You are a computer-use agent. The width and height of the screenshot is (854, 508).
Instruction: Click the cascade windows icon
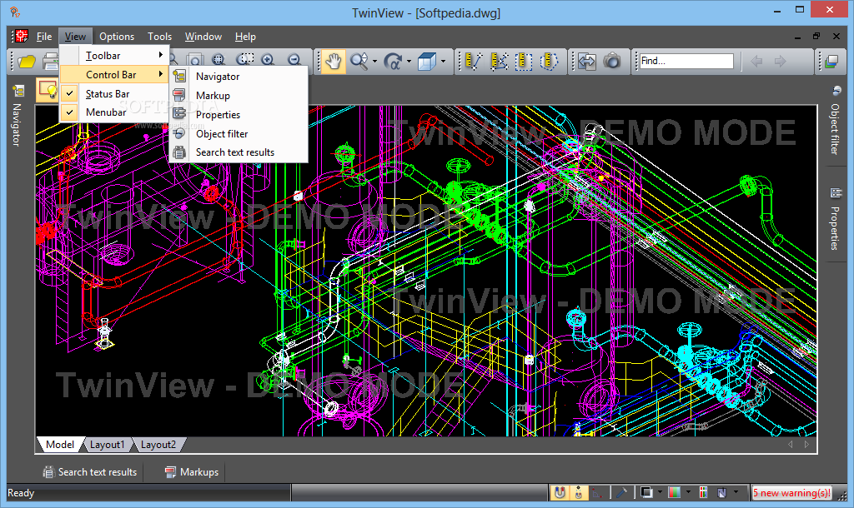point(831,62)
